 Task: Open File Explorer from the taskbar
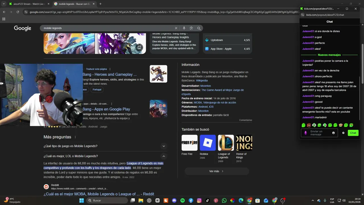tap(141, 200)
